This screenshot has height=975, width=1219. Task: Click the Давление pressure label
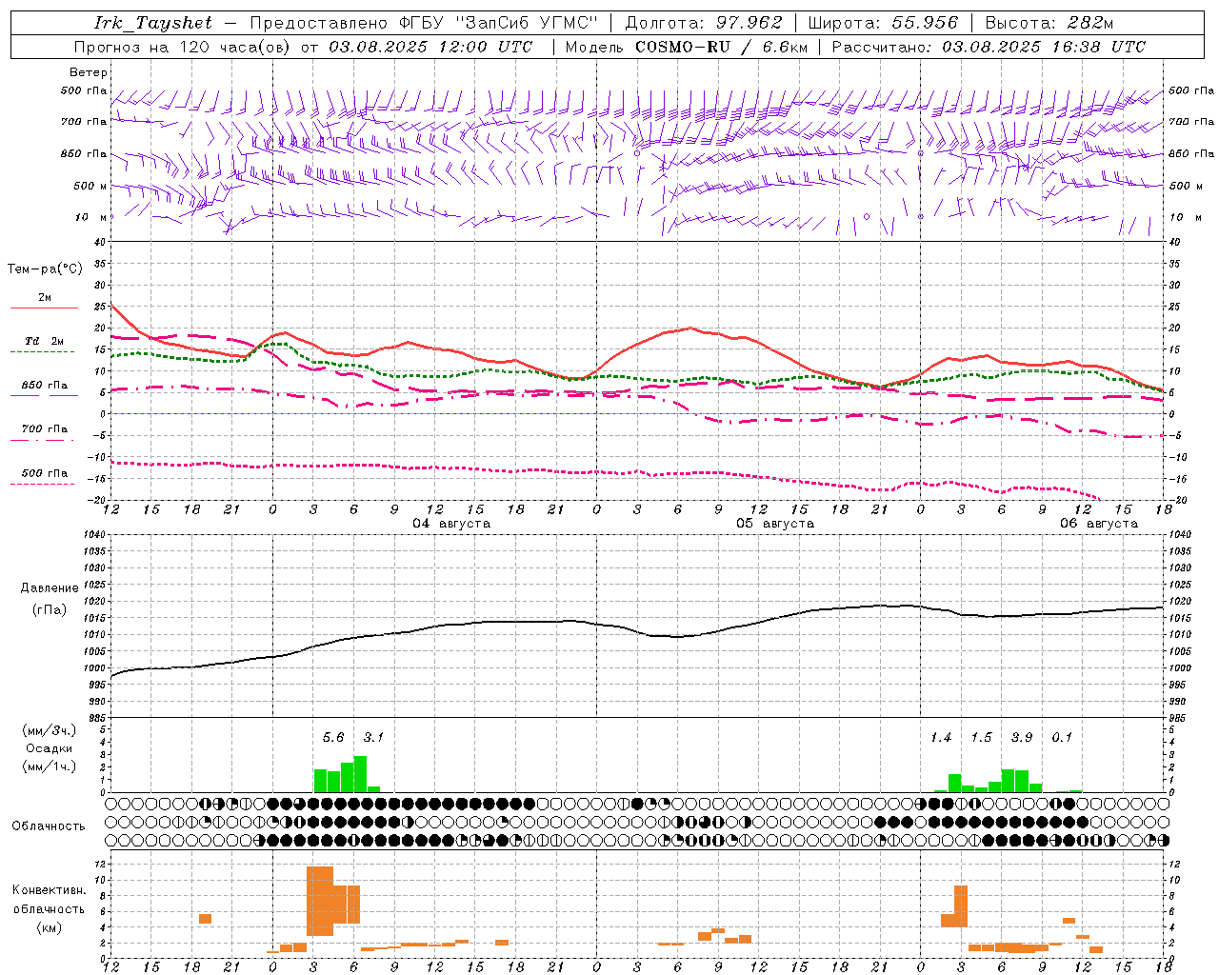pos(50,588)
